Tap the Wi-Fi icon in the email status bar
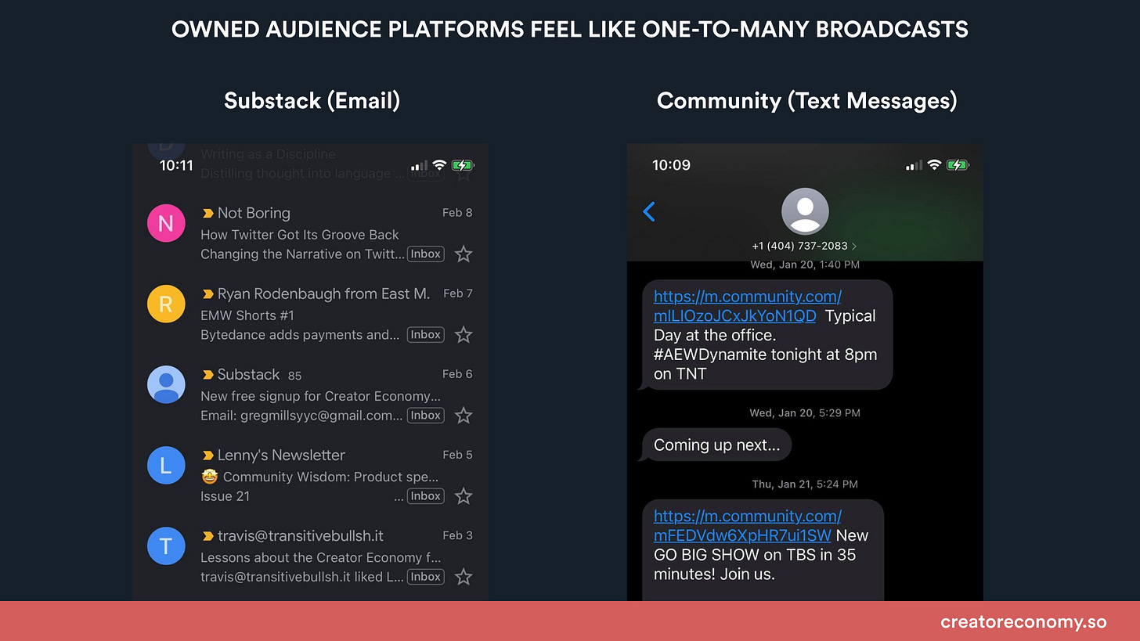 (x=439, y=165)
